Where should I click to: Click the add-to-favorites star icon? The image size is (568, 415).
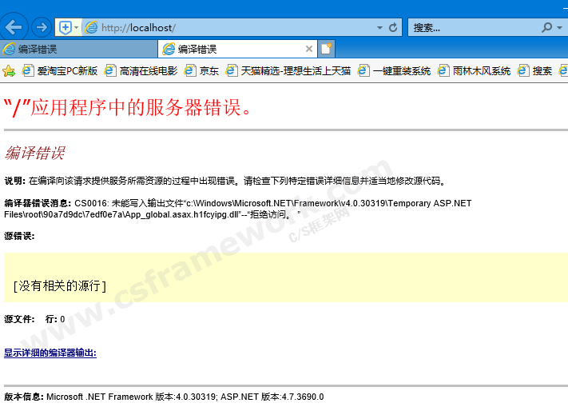9,70
